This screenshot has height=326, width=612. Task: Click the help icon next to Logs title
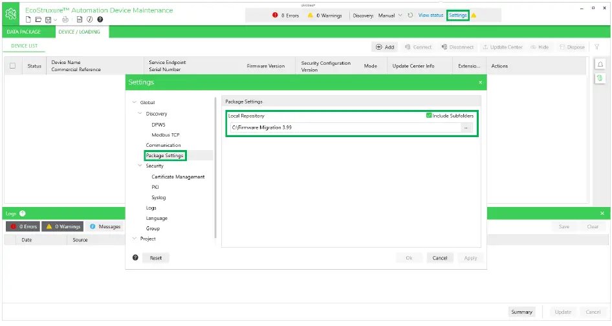[23, 213]
